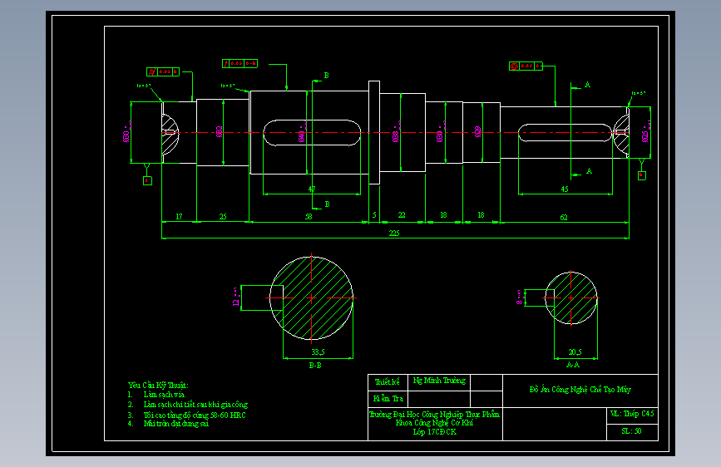This screenshot has height=467, width=721.
Task: Select the title 'Đồ Án Công Nghệ Chế Tạo Máy'
Action: point(580,390)
